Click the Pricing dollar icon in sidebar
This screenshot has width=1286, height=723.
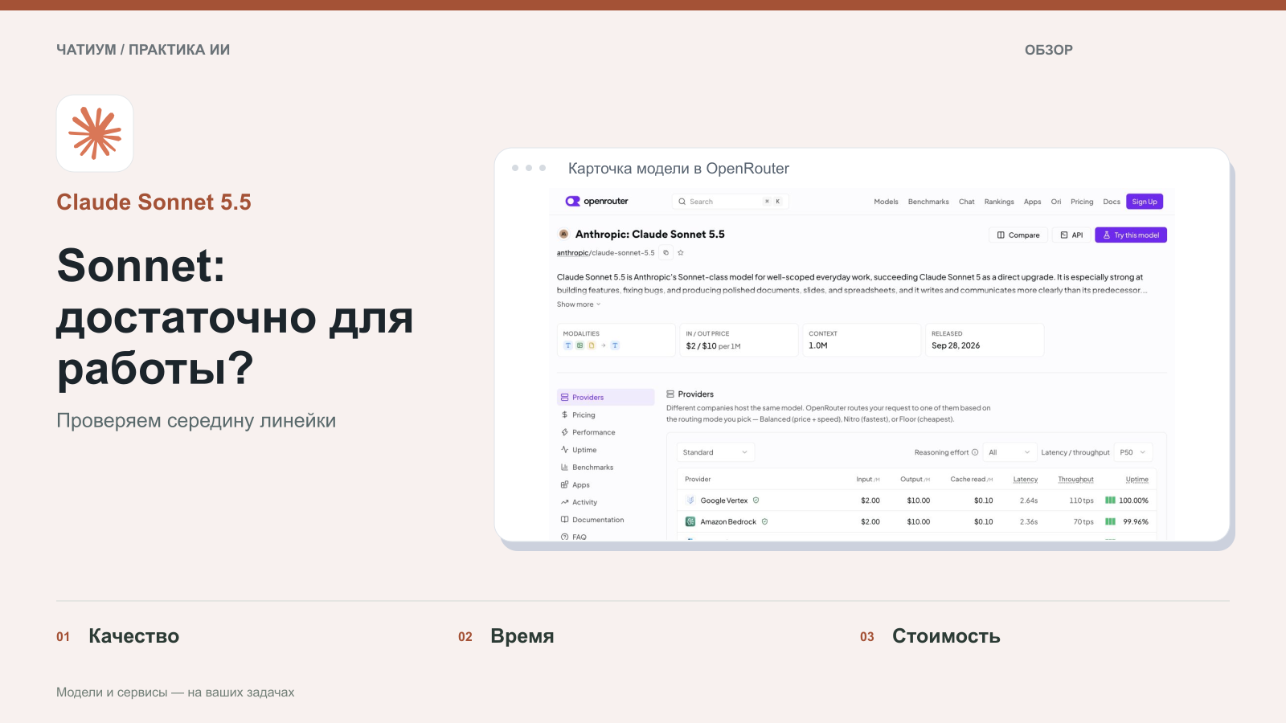point(564,415)
